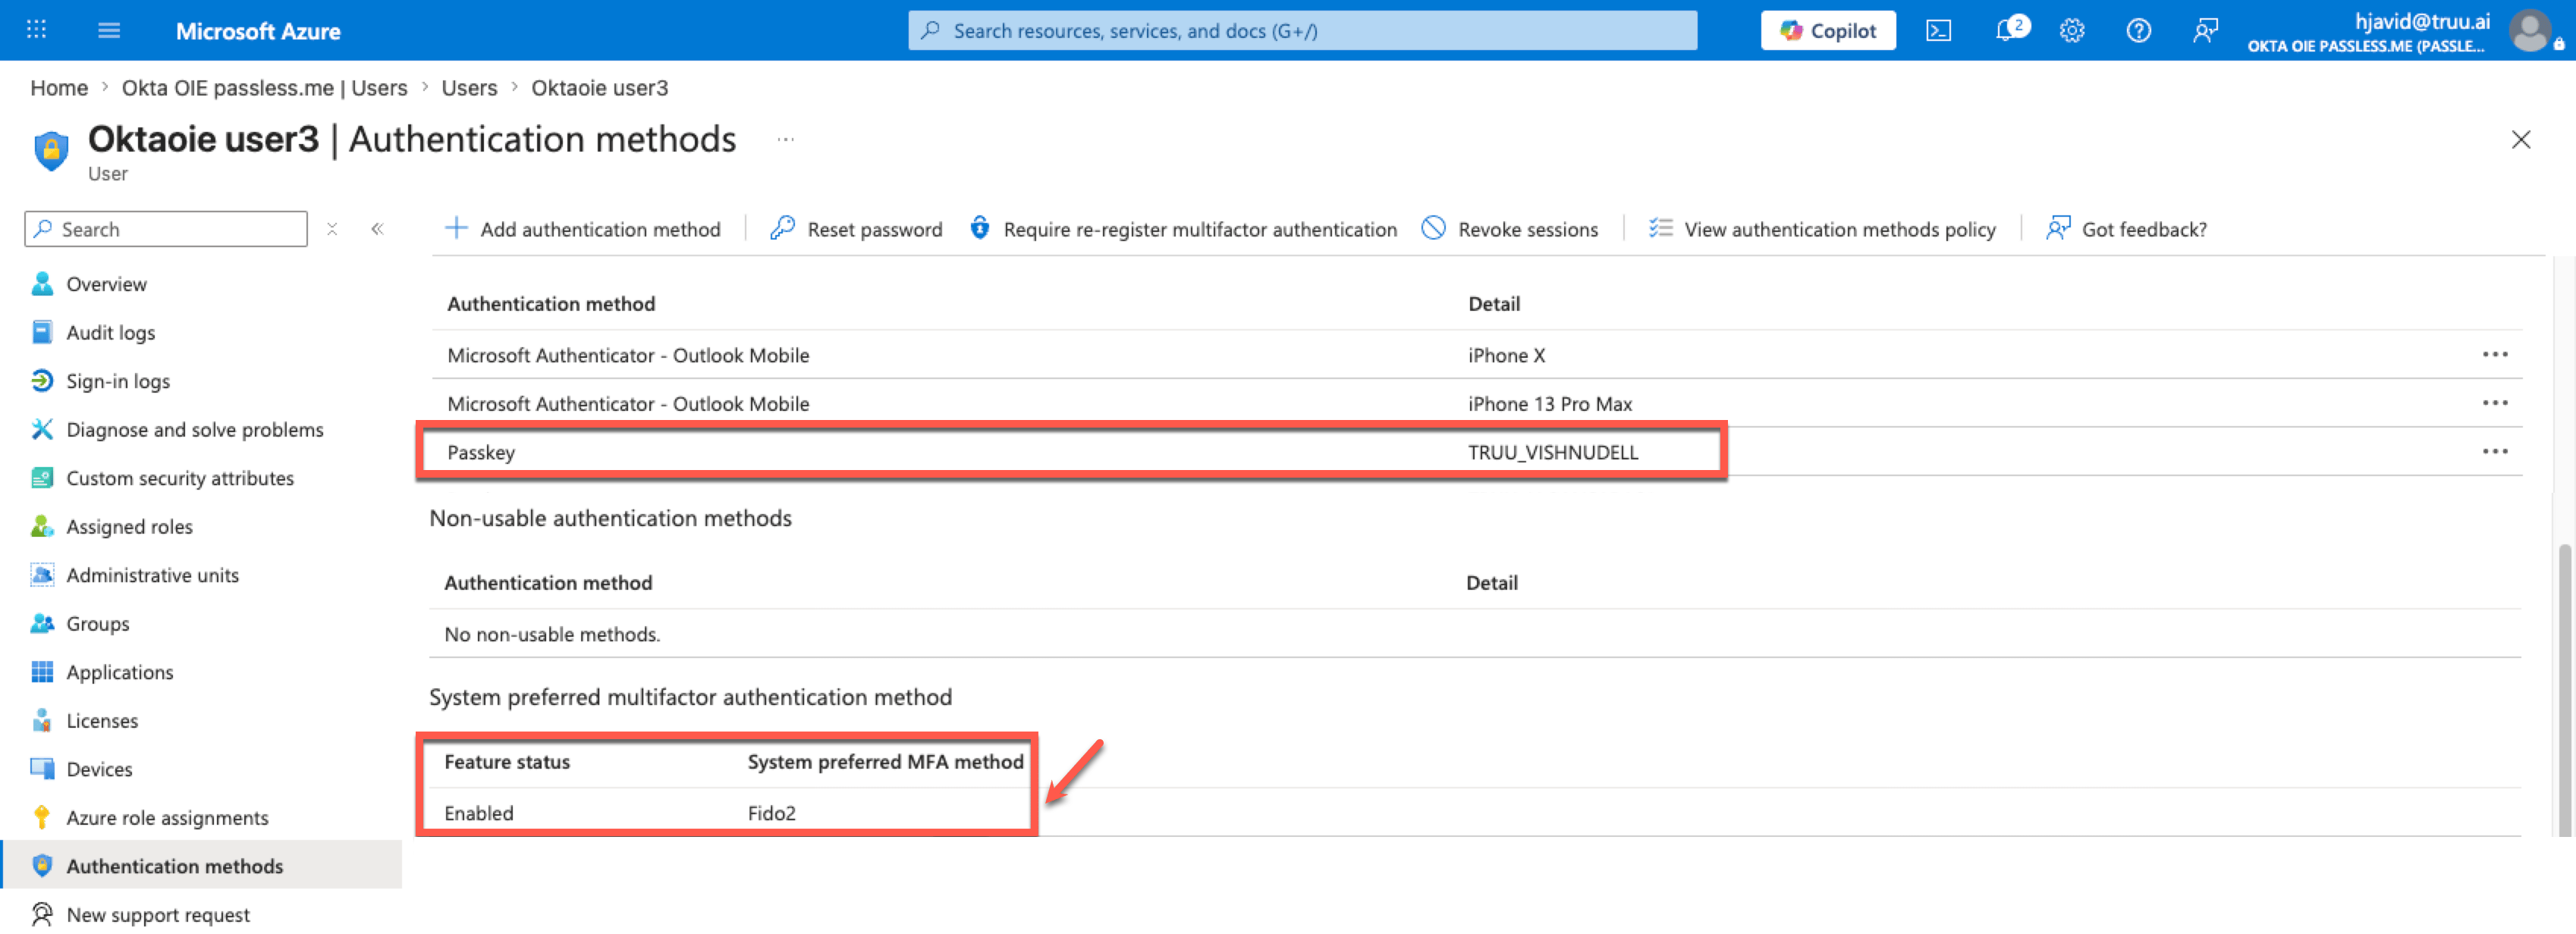Image resolution: width=2576 pixels, height=934 pixels.
Task: Open Okta OIE passless.me | Users breadcrumb
Action: pos(264,88)
